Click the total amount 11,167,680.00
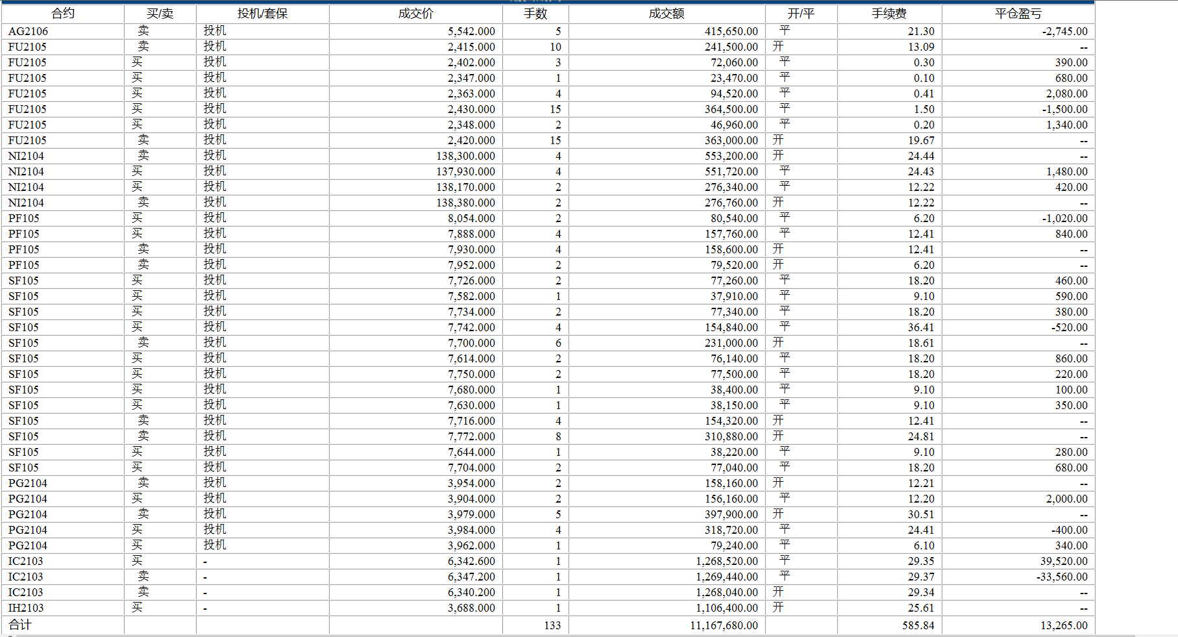This screenshot has height=637, width=1178. coord(724,625)
